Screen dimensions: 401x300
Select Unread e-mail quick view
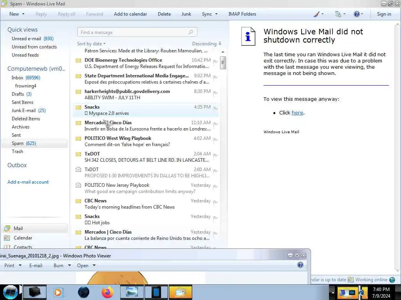(x=33, y=39)
